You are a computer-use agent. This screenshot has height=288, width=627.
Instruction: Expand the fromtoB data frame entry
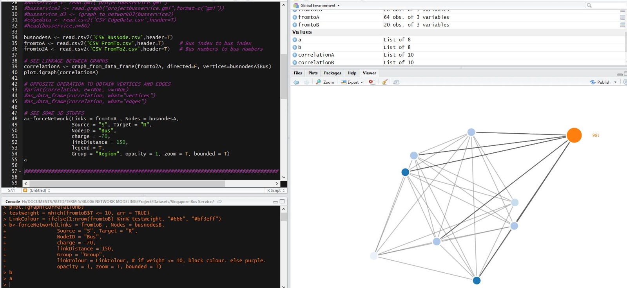tap(295, 25)
